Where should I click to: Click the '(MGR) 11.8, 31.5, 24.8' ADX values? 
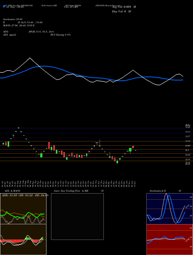(x=41, y=32)
